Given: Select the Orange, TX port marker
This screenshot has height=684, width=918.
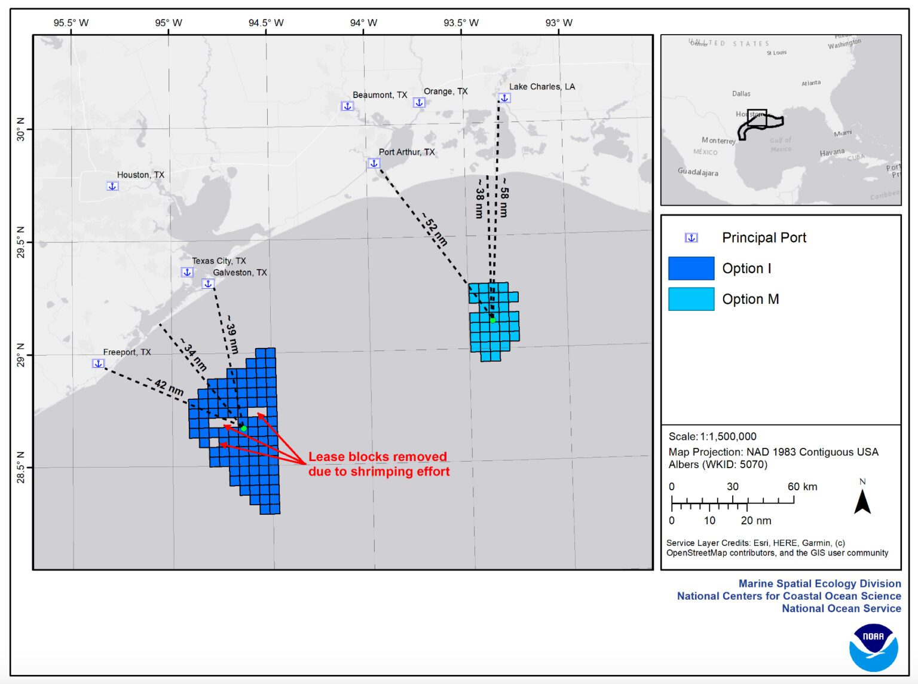Looking at the screenshot, I should (x=418, y=101).
